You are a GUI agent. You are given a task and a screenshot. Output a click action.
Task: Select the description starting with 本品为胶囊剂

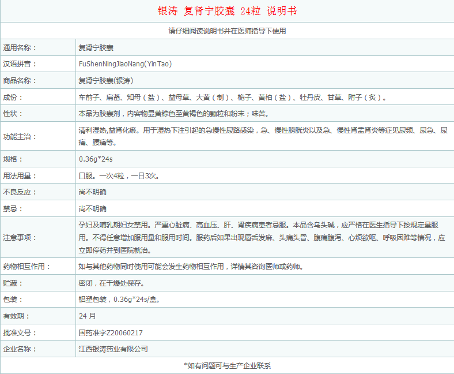point(174,114)
